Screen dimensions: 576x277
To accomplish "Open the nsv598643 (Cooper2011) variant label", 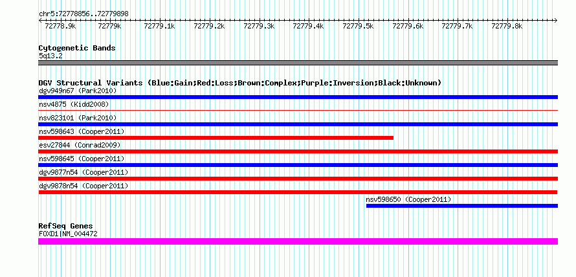I will click(x=82, y=131).
